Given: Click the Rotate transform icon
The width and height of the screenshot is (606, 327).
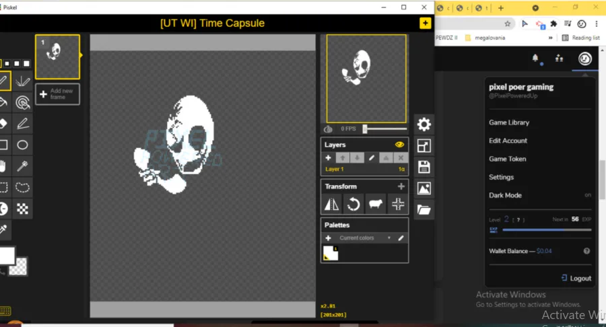Looking at the screenshot, I should (353, 205).
